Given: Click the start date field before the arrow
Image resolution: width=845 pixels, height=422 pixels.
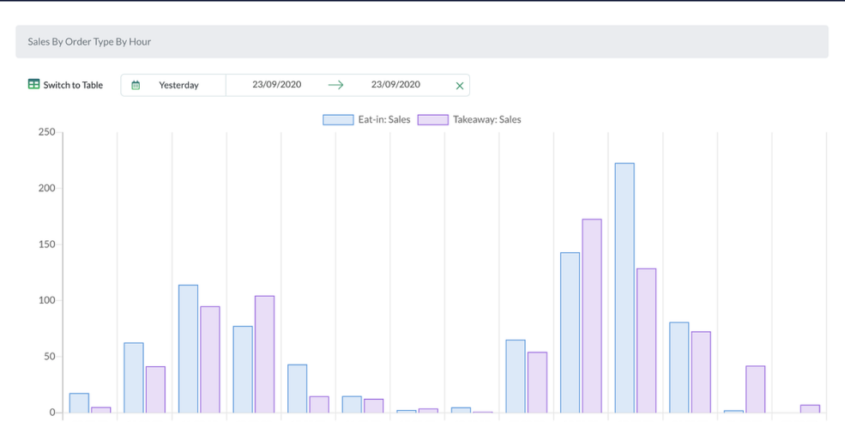Looking at the screenshot, I should click(276, 85).
